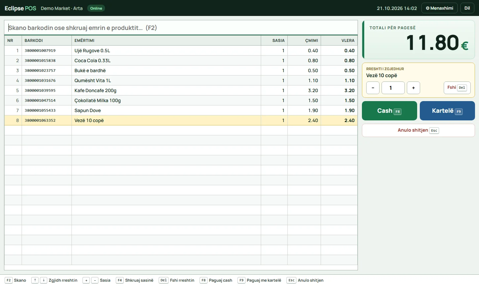Click the Dil language button
Image resolution: width=479 pixels, height=286 pixels.
click(467, 8)
